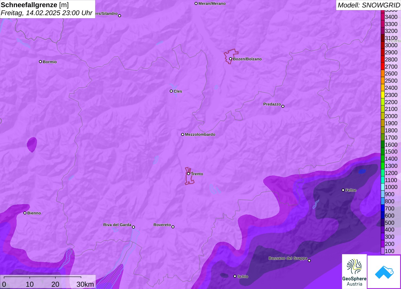401x289 pixels.
Task: Select the Meran/Merano marker dot
Action: (x=196, y=3)
